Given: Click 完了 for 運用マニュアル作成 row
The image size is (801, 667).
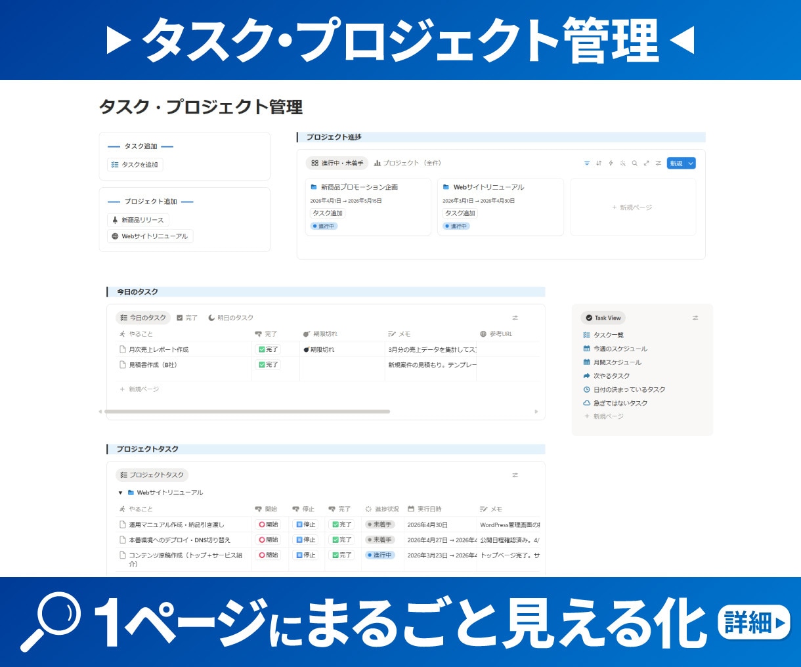Looking at the screenshot, I should tap(341, 525).
